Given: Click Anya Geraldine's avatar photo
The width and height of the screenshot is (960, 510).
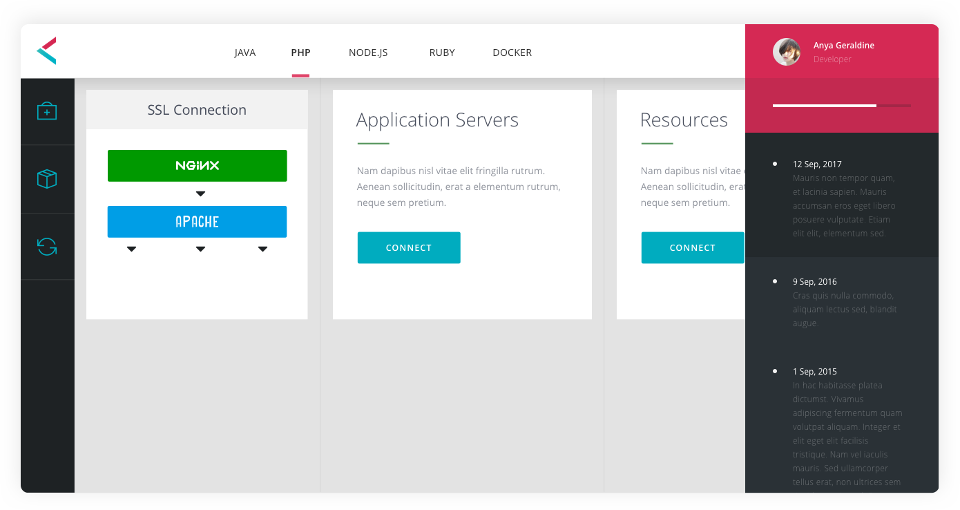Looking at the screenshot, I should 787,52.
